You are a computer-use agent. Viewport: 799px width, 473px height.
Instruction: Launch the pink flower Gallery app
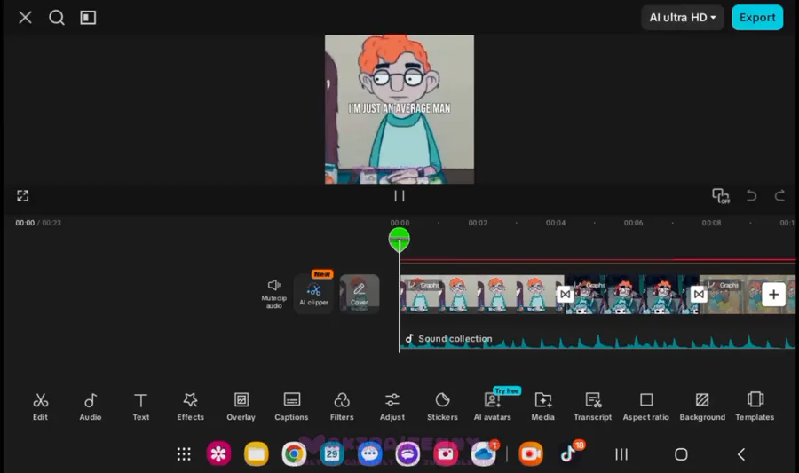[218, 453]
